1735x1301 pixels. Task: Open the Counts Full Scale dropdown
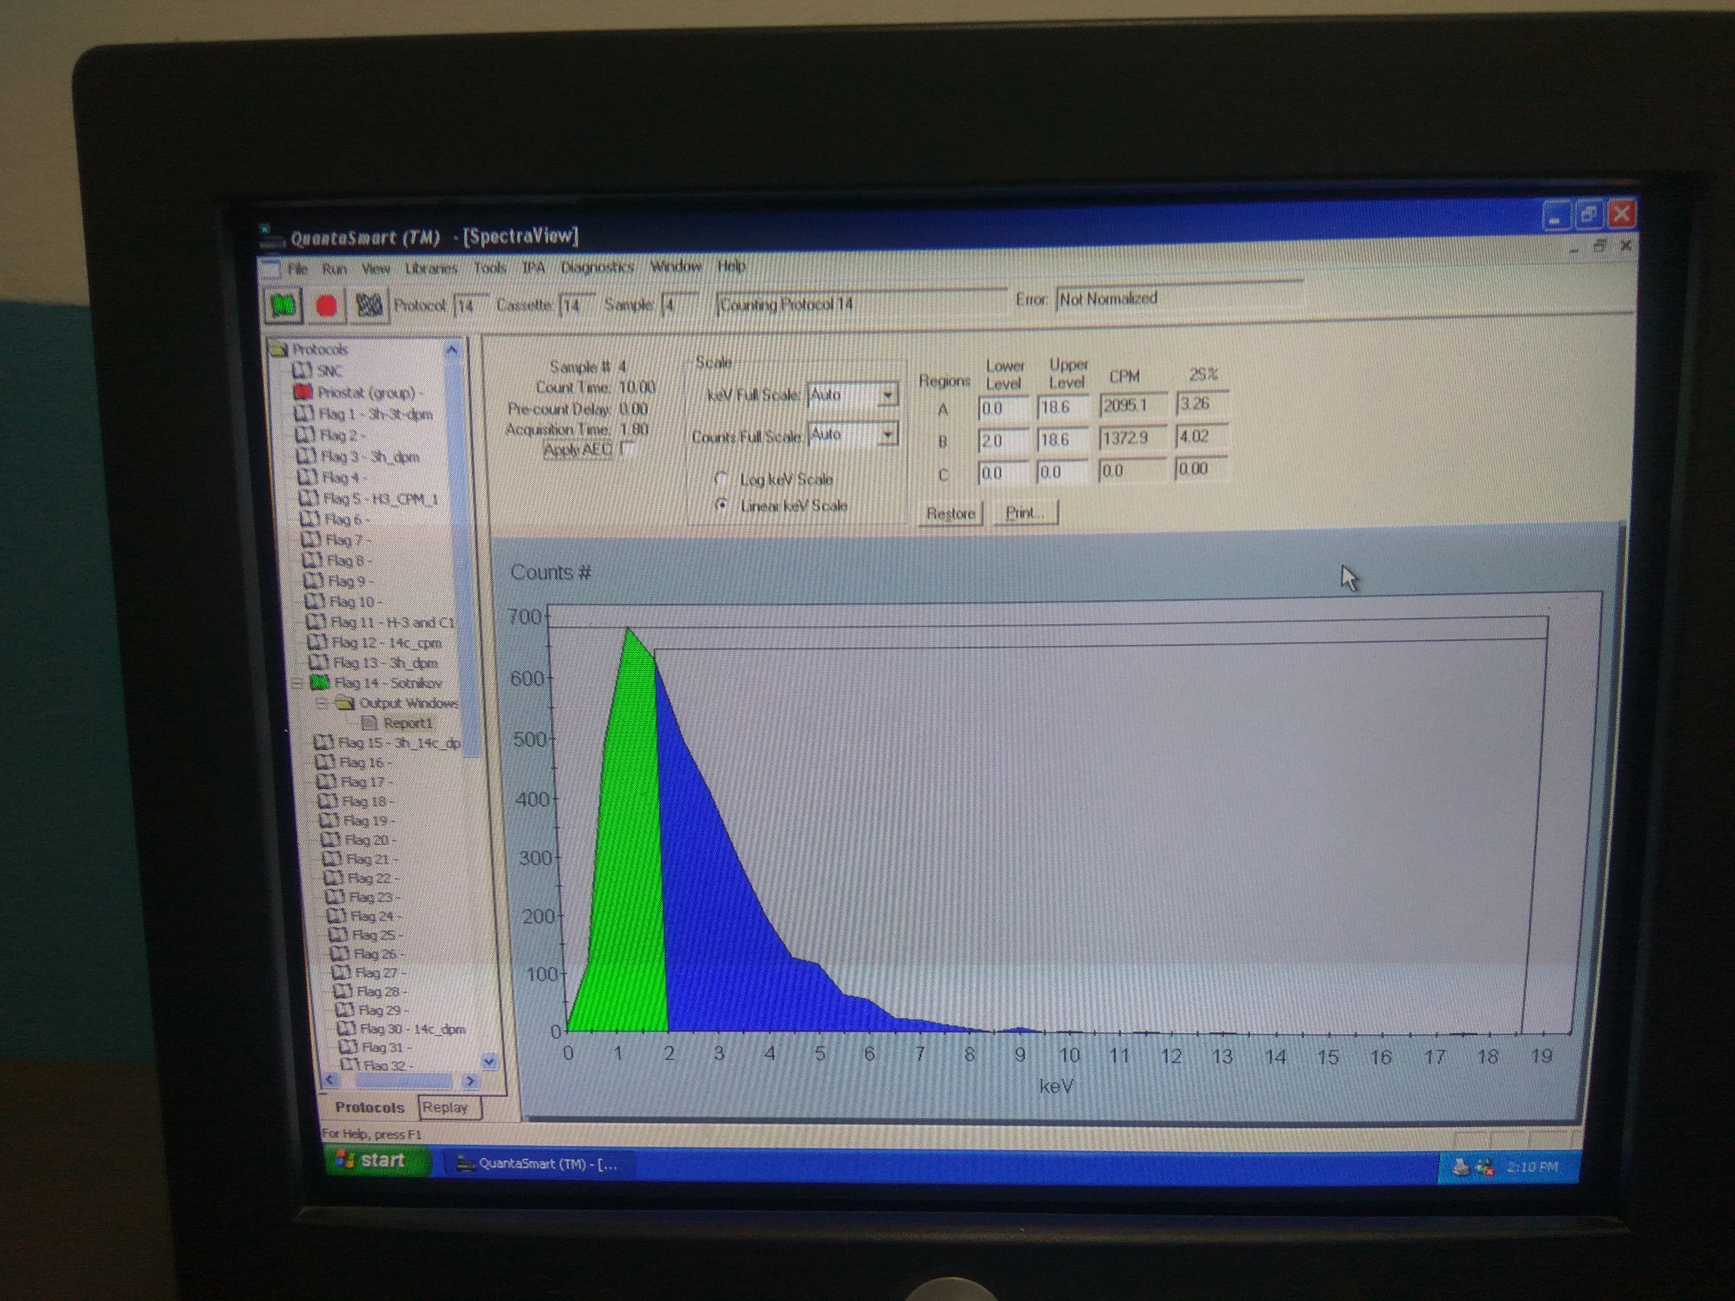click(887, 434)
